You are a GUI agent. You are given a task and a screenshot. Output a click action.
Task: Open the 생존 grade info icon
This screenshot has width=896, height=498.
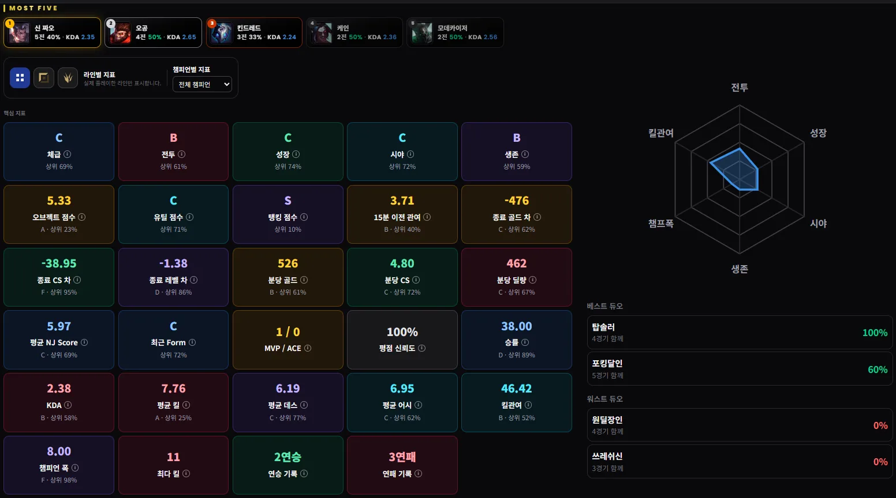[x=525, y=154]
